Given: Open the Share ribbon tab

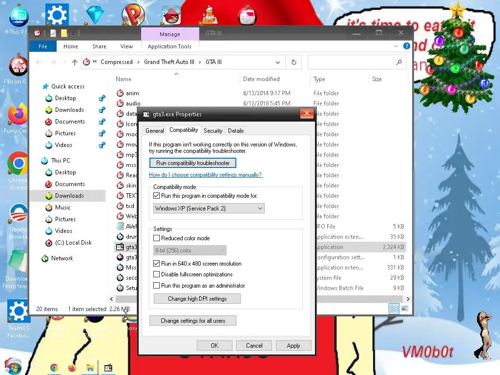Looking at the screenshot, I should 99,46.
